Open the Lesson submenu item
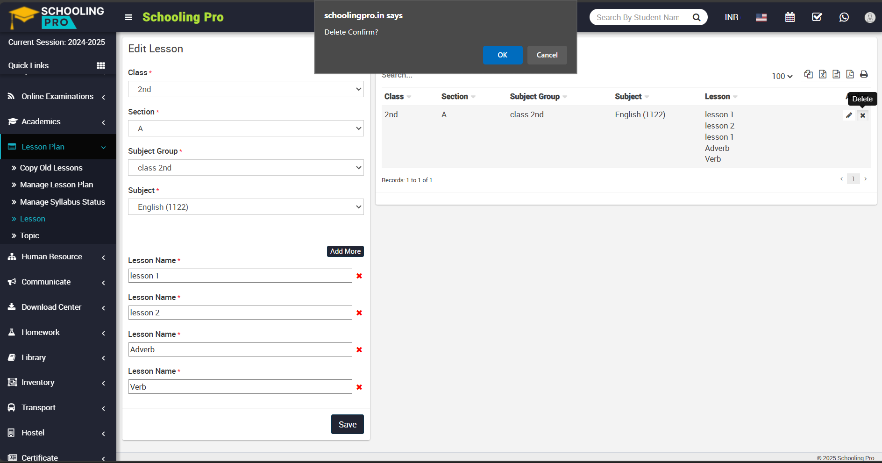The height and width of the screenshot is (463, 882). click(32, 219)
